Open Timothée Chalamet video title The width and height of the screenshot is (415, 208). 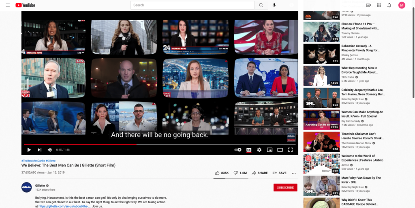click(x=362, y=136)
